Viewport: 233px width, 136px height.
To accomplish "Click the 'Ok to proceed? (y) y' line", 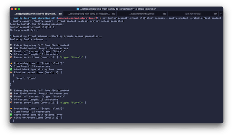I will (x=24, y=30).
